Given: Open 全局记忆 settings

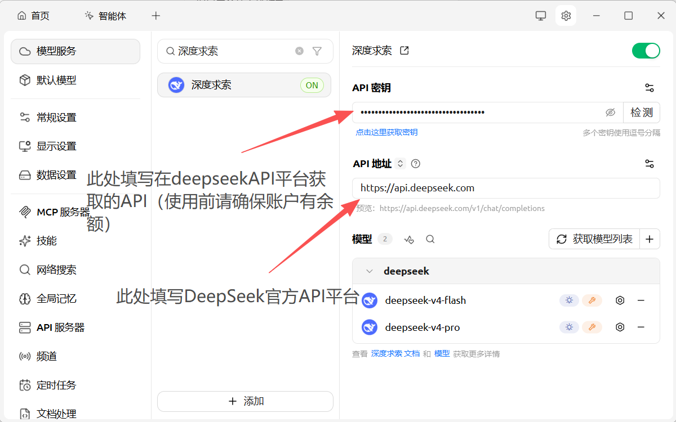Looking at the screenshot, I should (75, 299).
